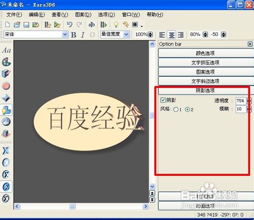Screen dimensions: 254x220
Task: Align text left
Action: 162,35
